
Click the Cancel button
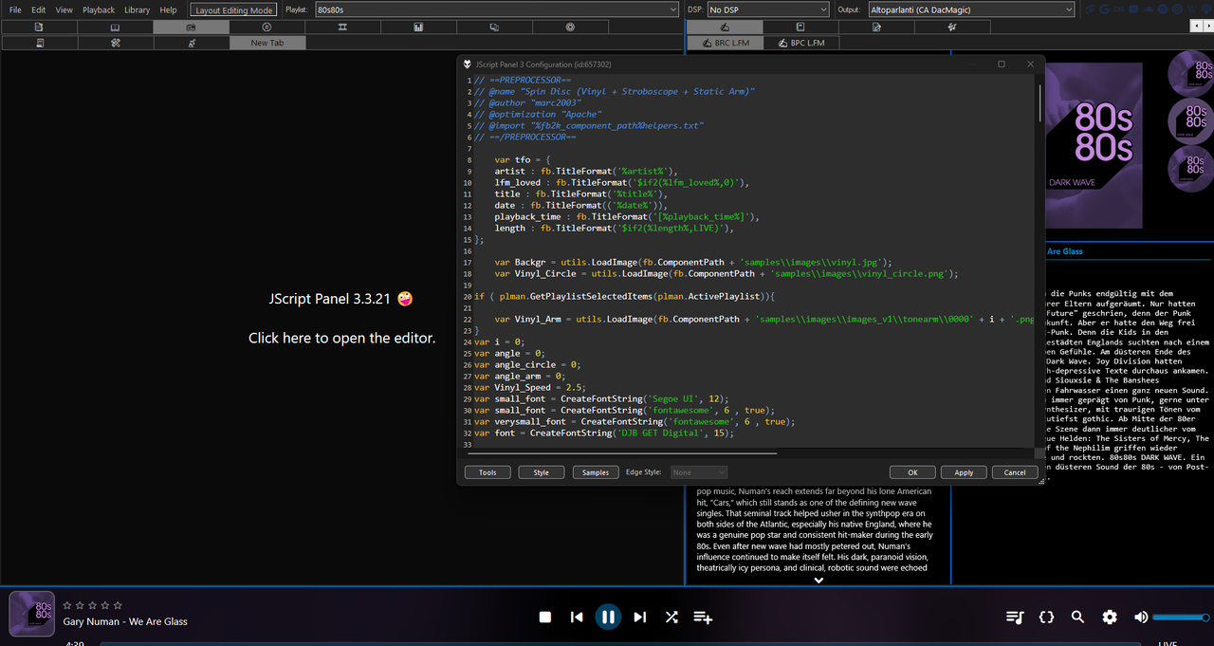point(1015,472)
